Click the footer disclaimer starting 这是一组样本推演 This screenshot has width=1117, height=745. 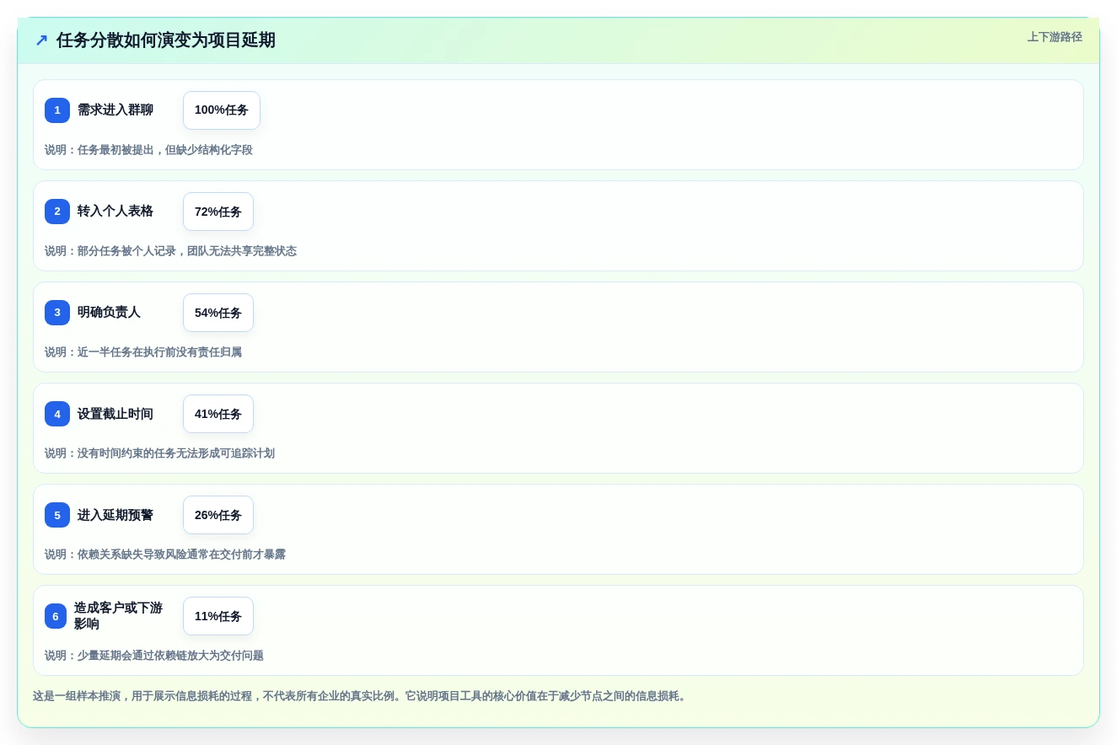[x=361, y=696]
